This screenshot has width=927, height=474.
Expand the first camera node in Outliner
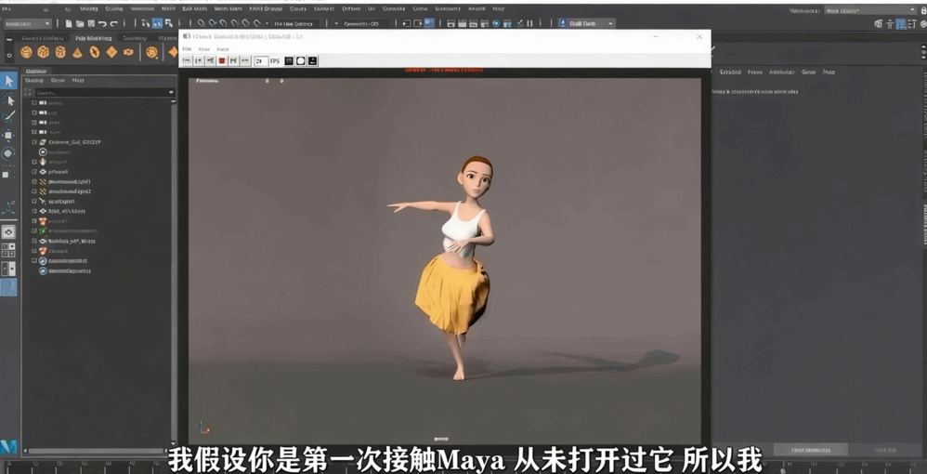click(x=34, y=102)
